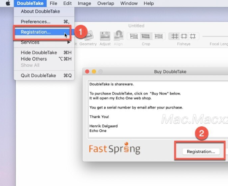Click the Adjust toolbar icon
Image resolution: width=228 pixels, height=186 pixels.
pos(105,36)
